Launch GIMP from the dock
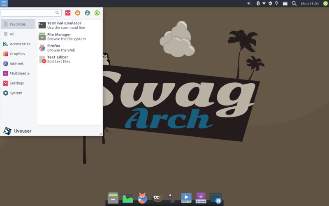329x206 pixels. (x=157, y=198)
